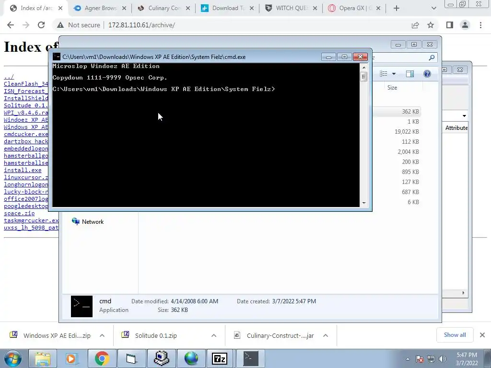Open dropdown arrow in background window
Image resolution: width=491 pixels, height=368 pixels.
pos(464,116)
